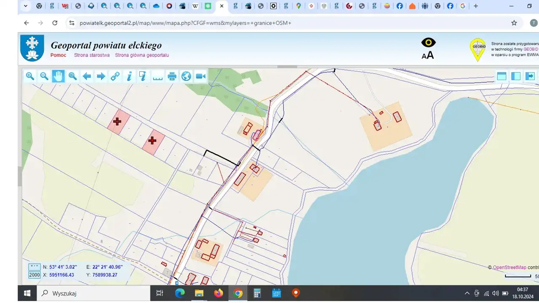Click the video camera toolbar icon

[x=200, y=76]
